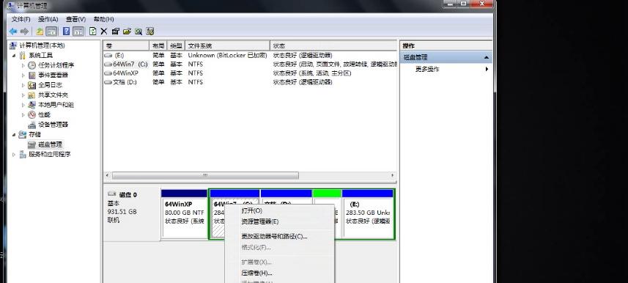Expand the 服务和应用程序 node
The image size is (628, 283).
tap(14, 154)
